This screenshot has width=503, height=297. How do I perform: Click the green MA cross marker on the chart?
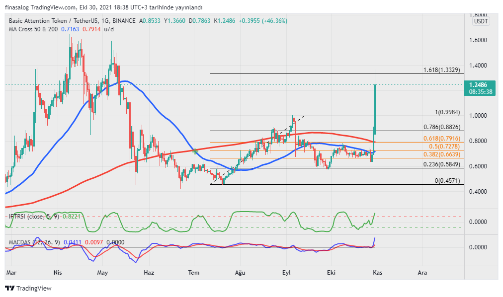click(195, 151)
